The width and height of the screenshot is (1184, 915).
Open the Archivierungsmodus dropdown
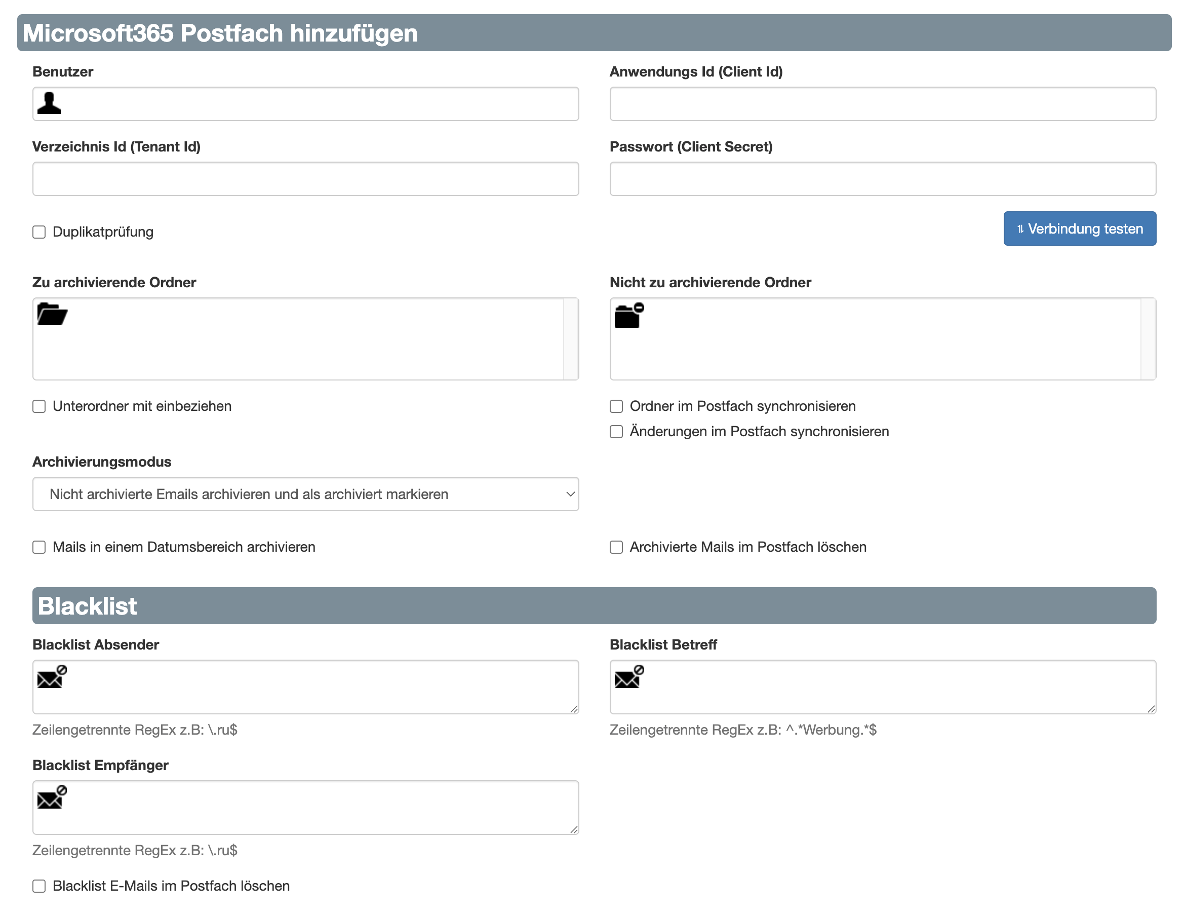pyautogui.click(x=306, y=494)
